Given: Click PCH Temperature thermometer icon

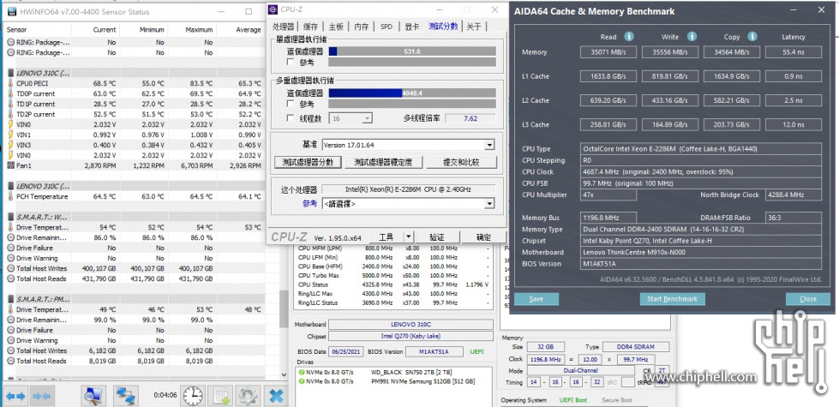Looking at the screenshot, I should coord(10,196).
